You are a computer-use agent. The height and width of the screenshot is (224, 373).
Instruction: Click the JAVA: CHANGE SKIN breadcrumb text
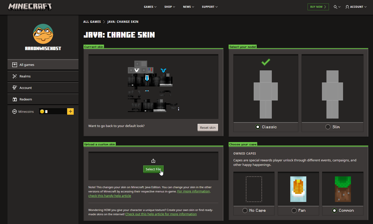tap(123, 22)
